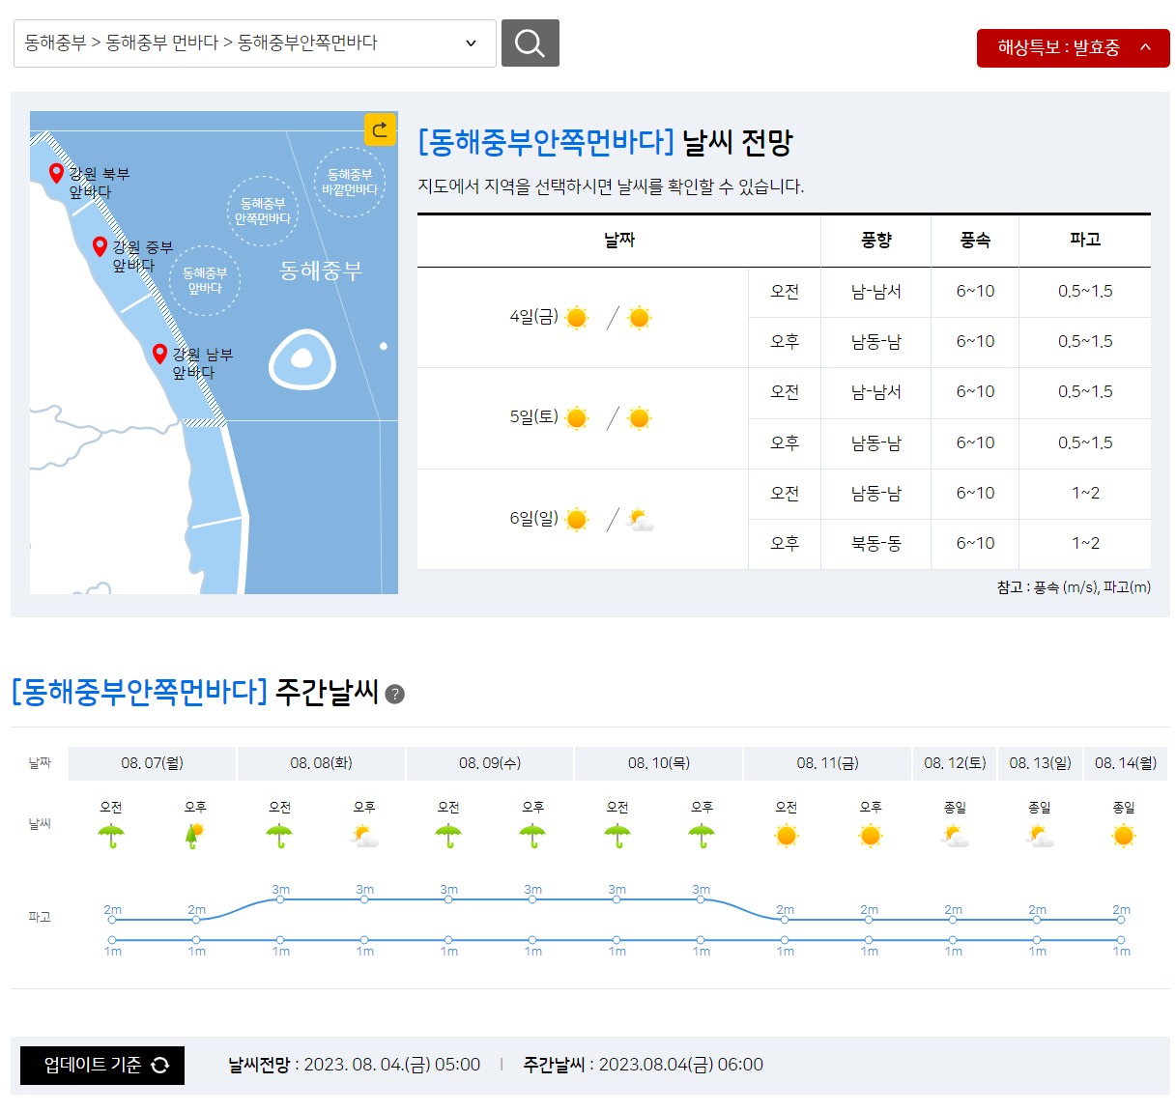Screen dimensions: 1176x1112
Task: Click the 08.09 morning umbrella icon
Action: (448, 836)
